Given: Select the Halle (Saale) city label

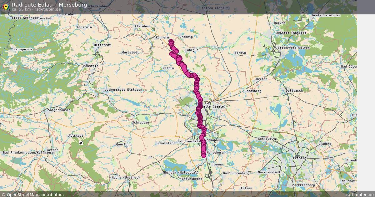Looking at the screenshot, I should pyautogui.click(x=213, y=106).
